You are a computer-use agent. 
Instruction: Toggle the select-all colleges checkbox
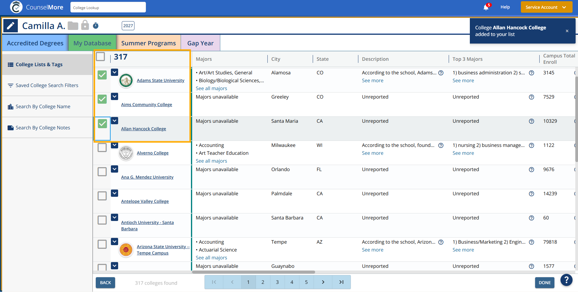[x=100, y=57]
